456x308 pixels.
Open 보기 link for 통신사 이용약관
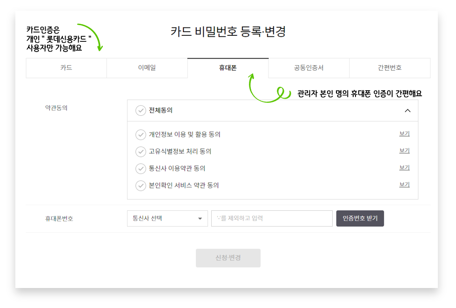tap(404, 168)
